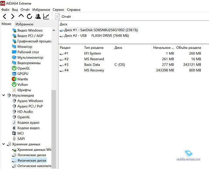Open the Файл menu
Viewport: 209px width, 169px height.
5,10
